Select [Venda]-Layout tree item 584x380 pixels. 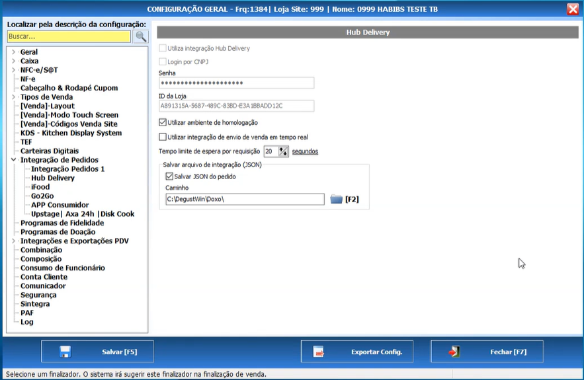tap(48, 106)
